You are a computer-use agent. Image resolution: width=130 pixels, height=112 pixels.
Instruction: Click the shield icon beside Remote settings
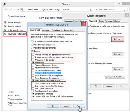coord(5,26)
